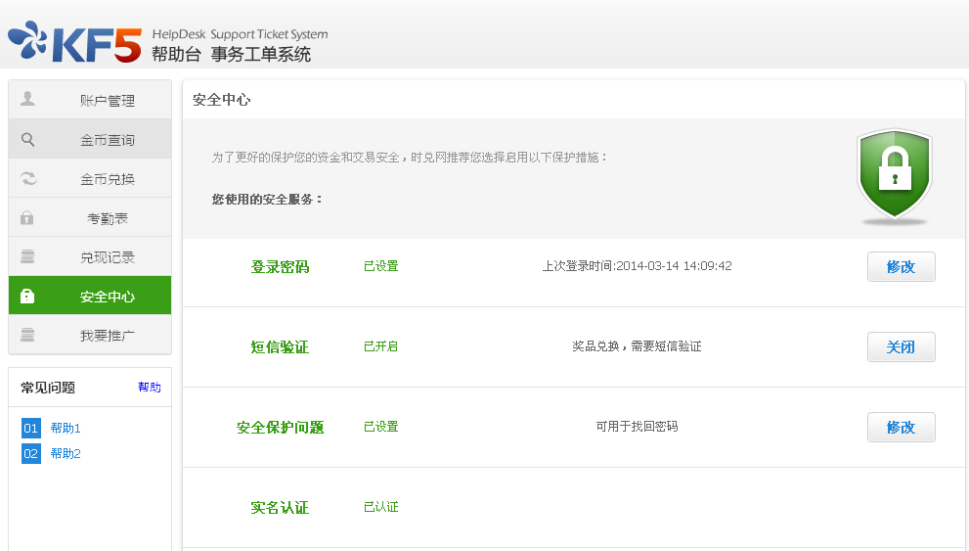Click the lock icon beside 考勤表

(27, 217)
